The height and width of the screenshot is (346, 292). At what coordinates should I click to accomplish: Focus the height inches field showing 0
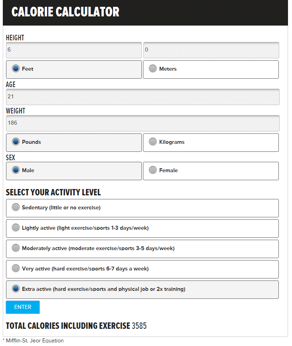[x=211, y=50]
